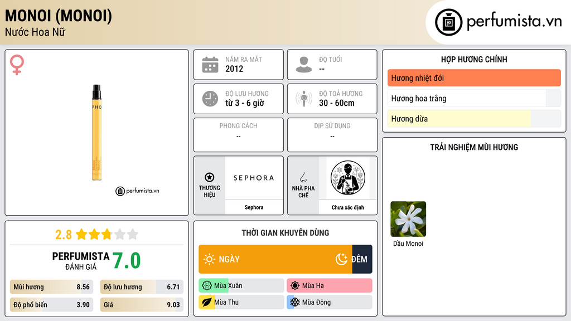Click the 'từ 3 - 6 giờ' longevity value
571x321 pixels.
tap(244, 103)
